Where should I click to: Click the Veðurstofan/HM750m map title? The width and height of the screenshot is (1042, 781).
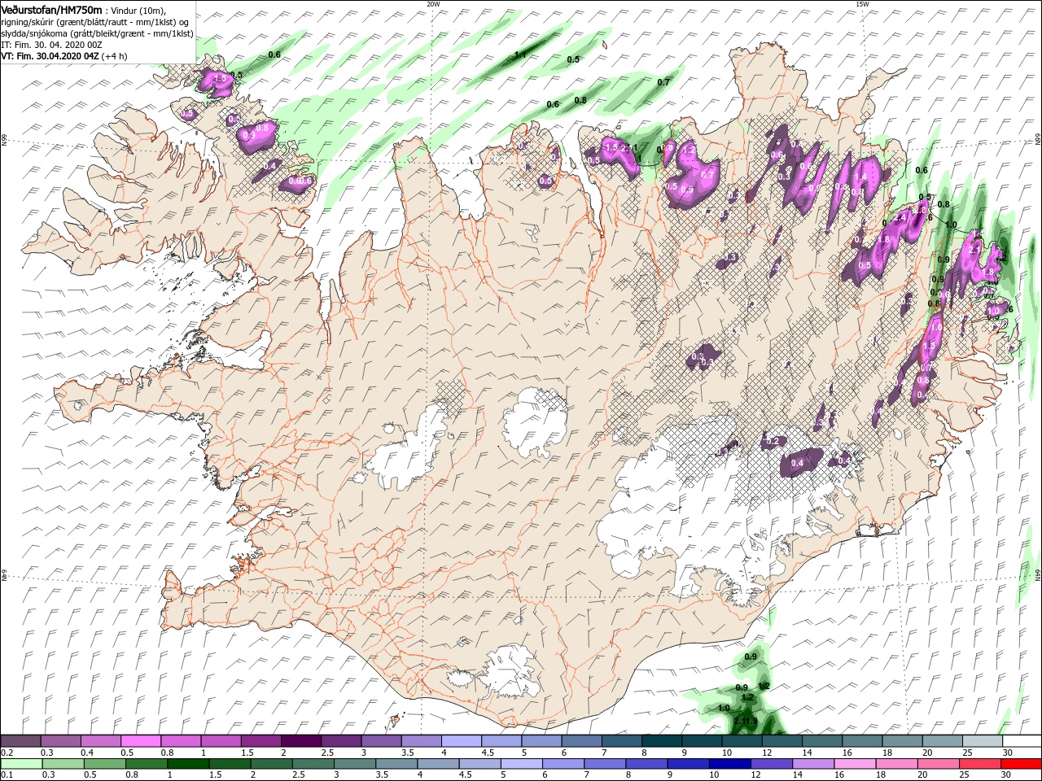(52, 9)
